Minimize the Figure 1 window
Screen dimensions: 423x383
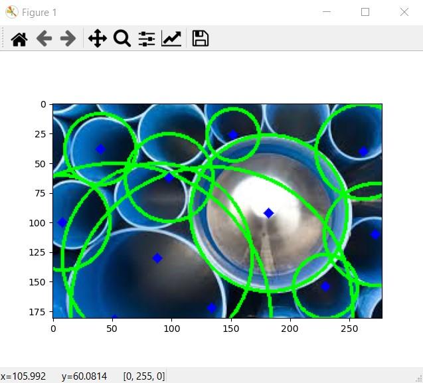point(327,12)
